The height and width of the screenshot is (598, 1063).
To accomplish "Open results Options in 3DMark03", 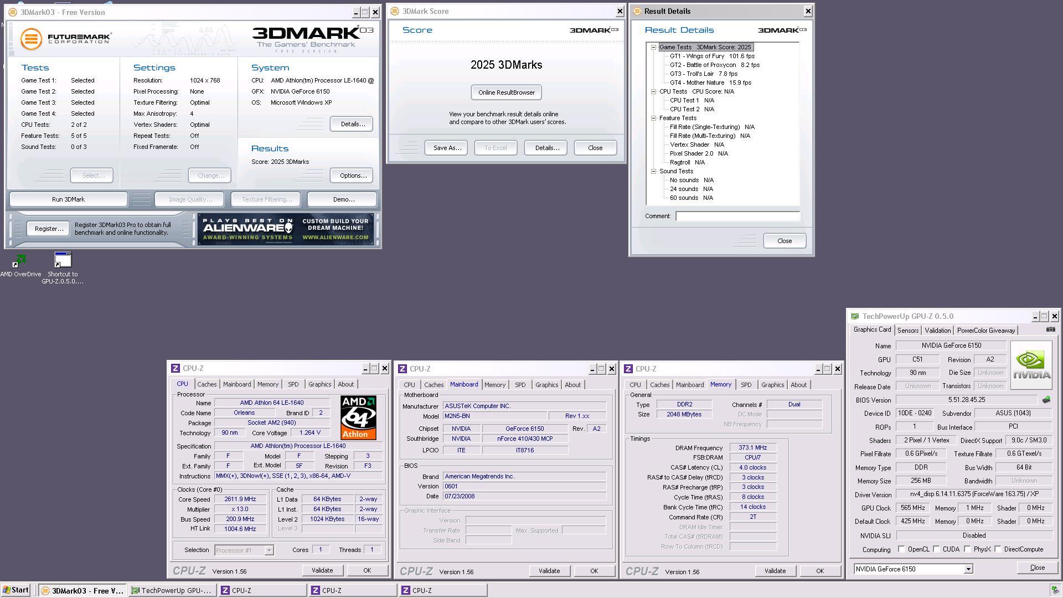I will click(x=352, y=176).
